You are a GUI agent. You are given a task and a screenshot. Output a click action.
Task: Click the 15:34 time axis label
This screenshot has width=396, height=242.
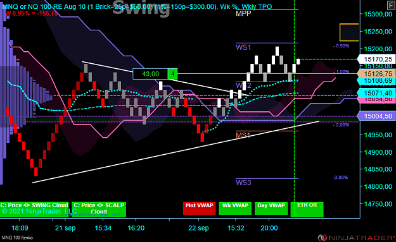pyautogui.click(x=103, y=228)
